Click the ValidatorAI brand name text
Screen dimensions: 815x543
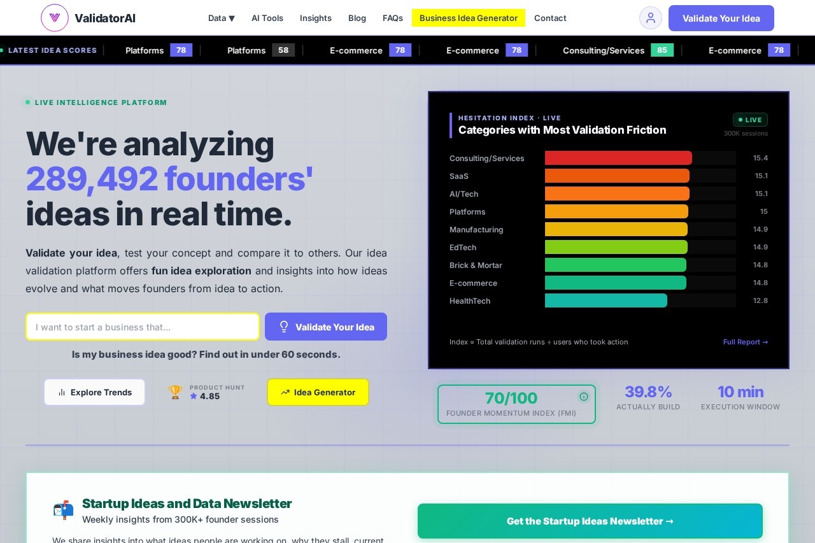click(105, 18)
